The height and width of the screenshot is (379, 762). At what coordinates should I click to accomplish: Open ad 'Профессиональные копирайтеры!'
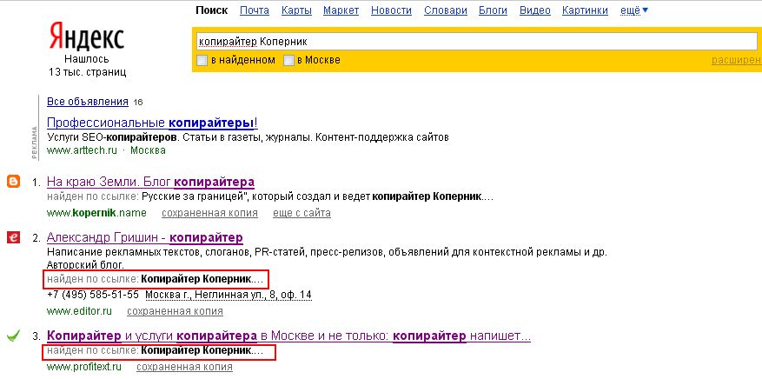point(152,122)
